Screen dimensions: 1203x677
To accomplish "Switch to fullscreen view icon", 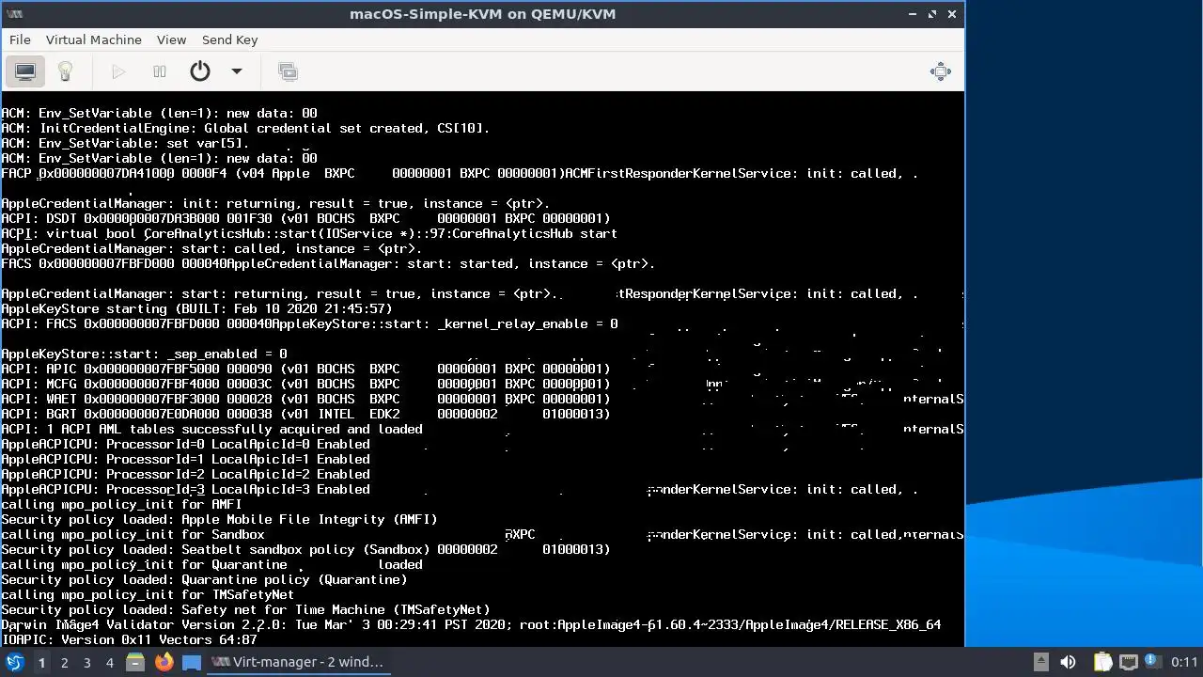I will pyautogui.click(x=940, y=71).
